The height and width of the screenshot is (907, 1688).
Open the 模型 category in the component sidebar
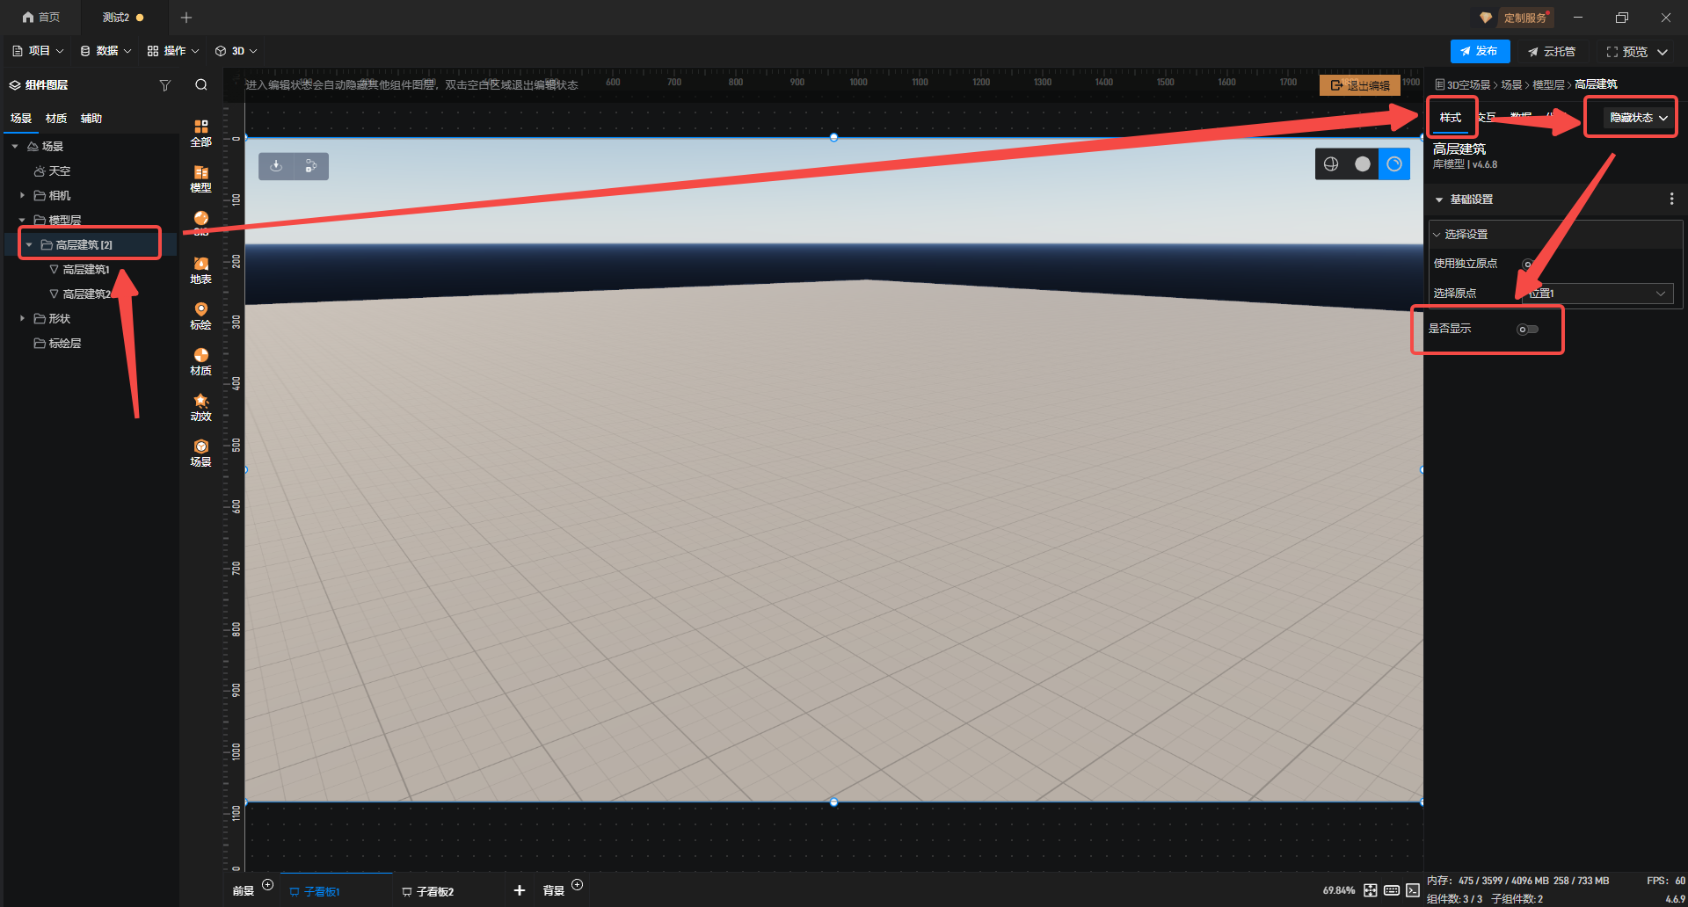200,178
